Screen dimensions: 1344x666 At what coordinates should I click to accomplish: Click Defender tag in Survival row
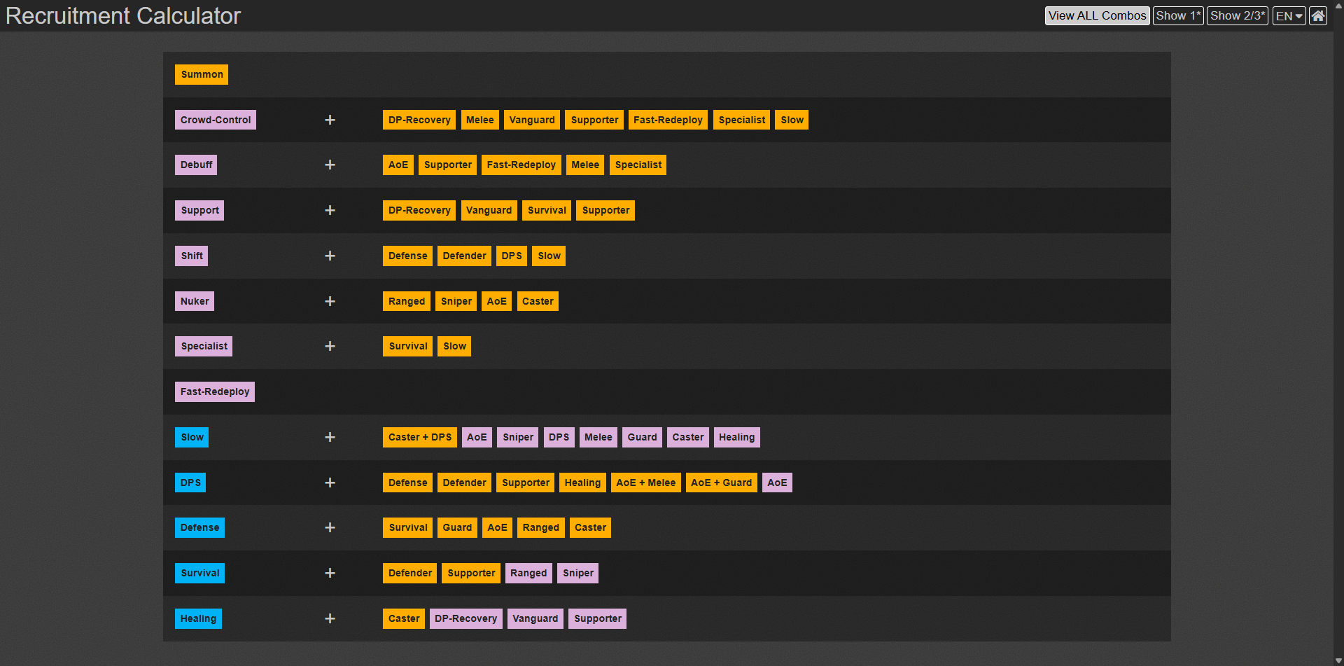409,573
